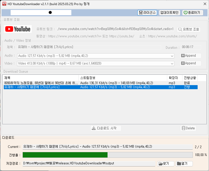Viewport: 209px width, 171px height.
Task: Append the selected Audio stream
Action: point(190,56)
